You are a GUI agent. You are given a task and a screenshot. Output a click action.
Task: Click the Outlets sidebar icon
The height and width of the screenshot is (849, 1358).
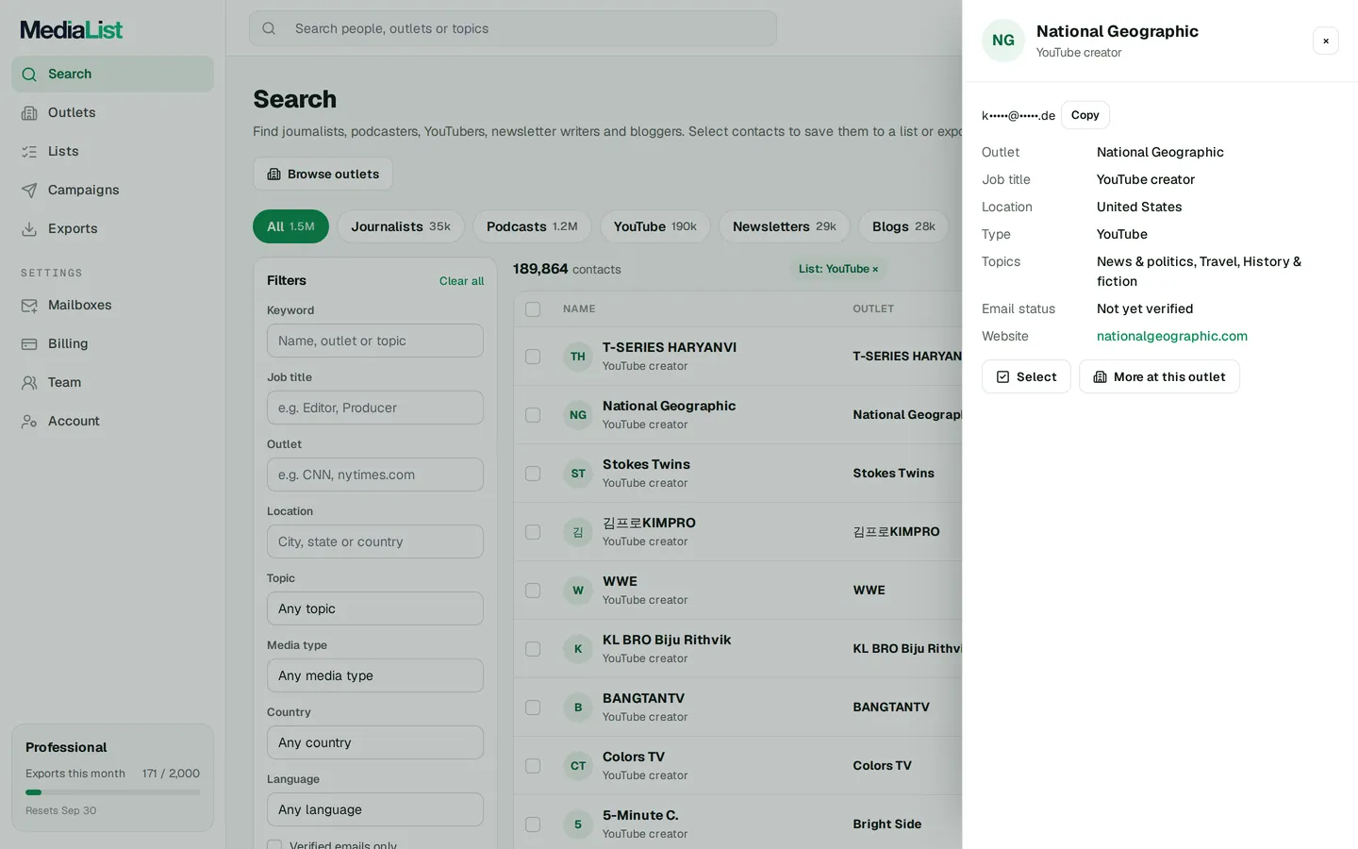(x=29, y=113)
